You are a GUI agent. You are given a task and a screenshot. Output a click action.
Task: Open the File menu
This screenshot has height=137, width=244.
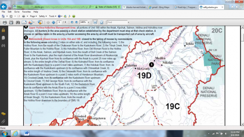(3, 12)
